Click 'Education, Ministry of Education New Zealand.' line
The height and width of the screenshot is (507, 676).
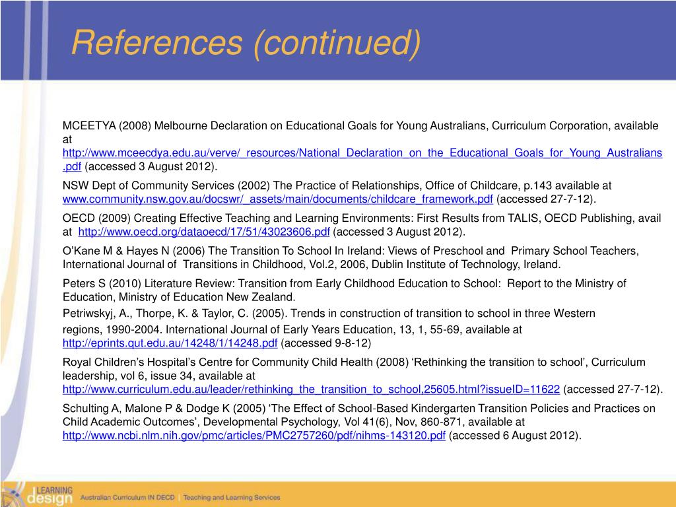pos(179,297)
